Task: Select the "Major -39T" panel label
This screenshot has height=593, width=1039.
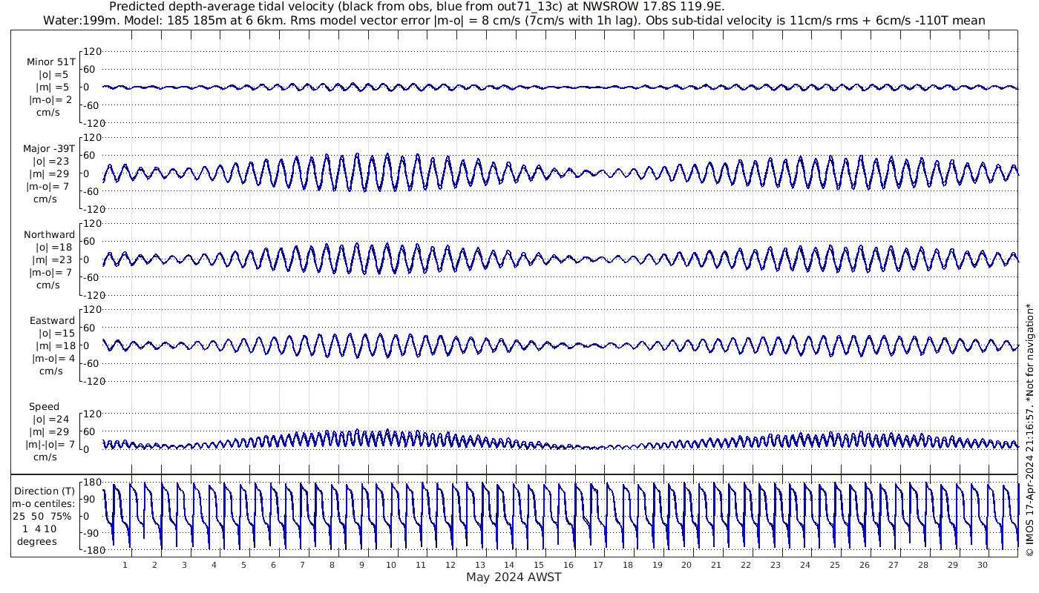Action: point(49,148)
